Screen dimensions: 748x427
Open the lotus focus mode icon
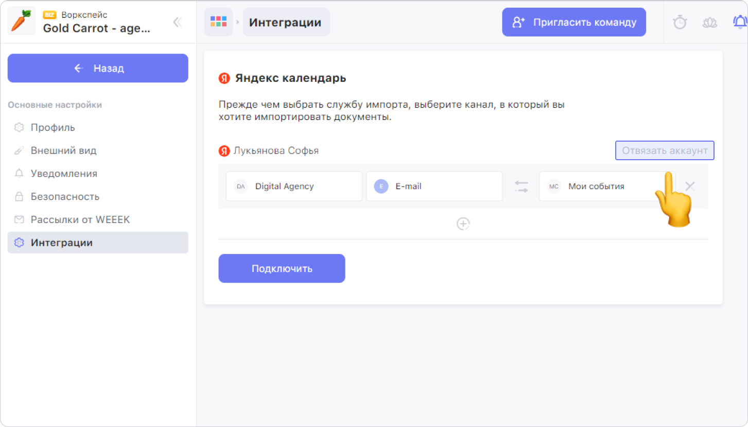coord(710,22)
